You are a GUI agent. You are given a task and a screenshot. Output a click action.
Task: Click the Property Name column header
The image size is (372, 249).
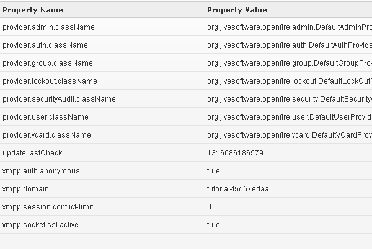pos(33,10)
